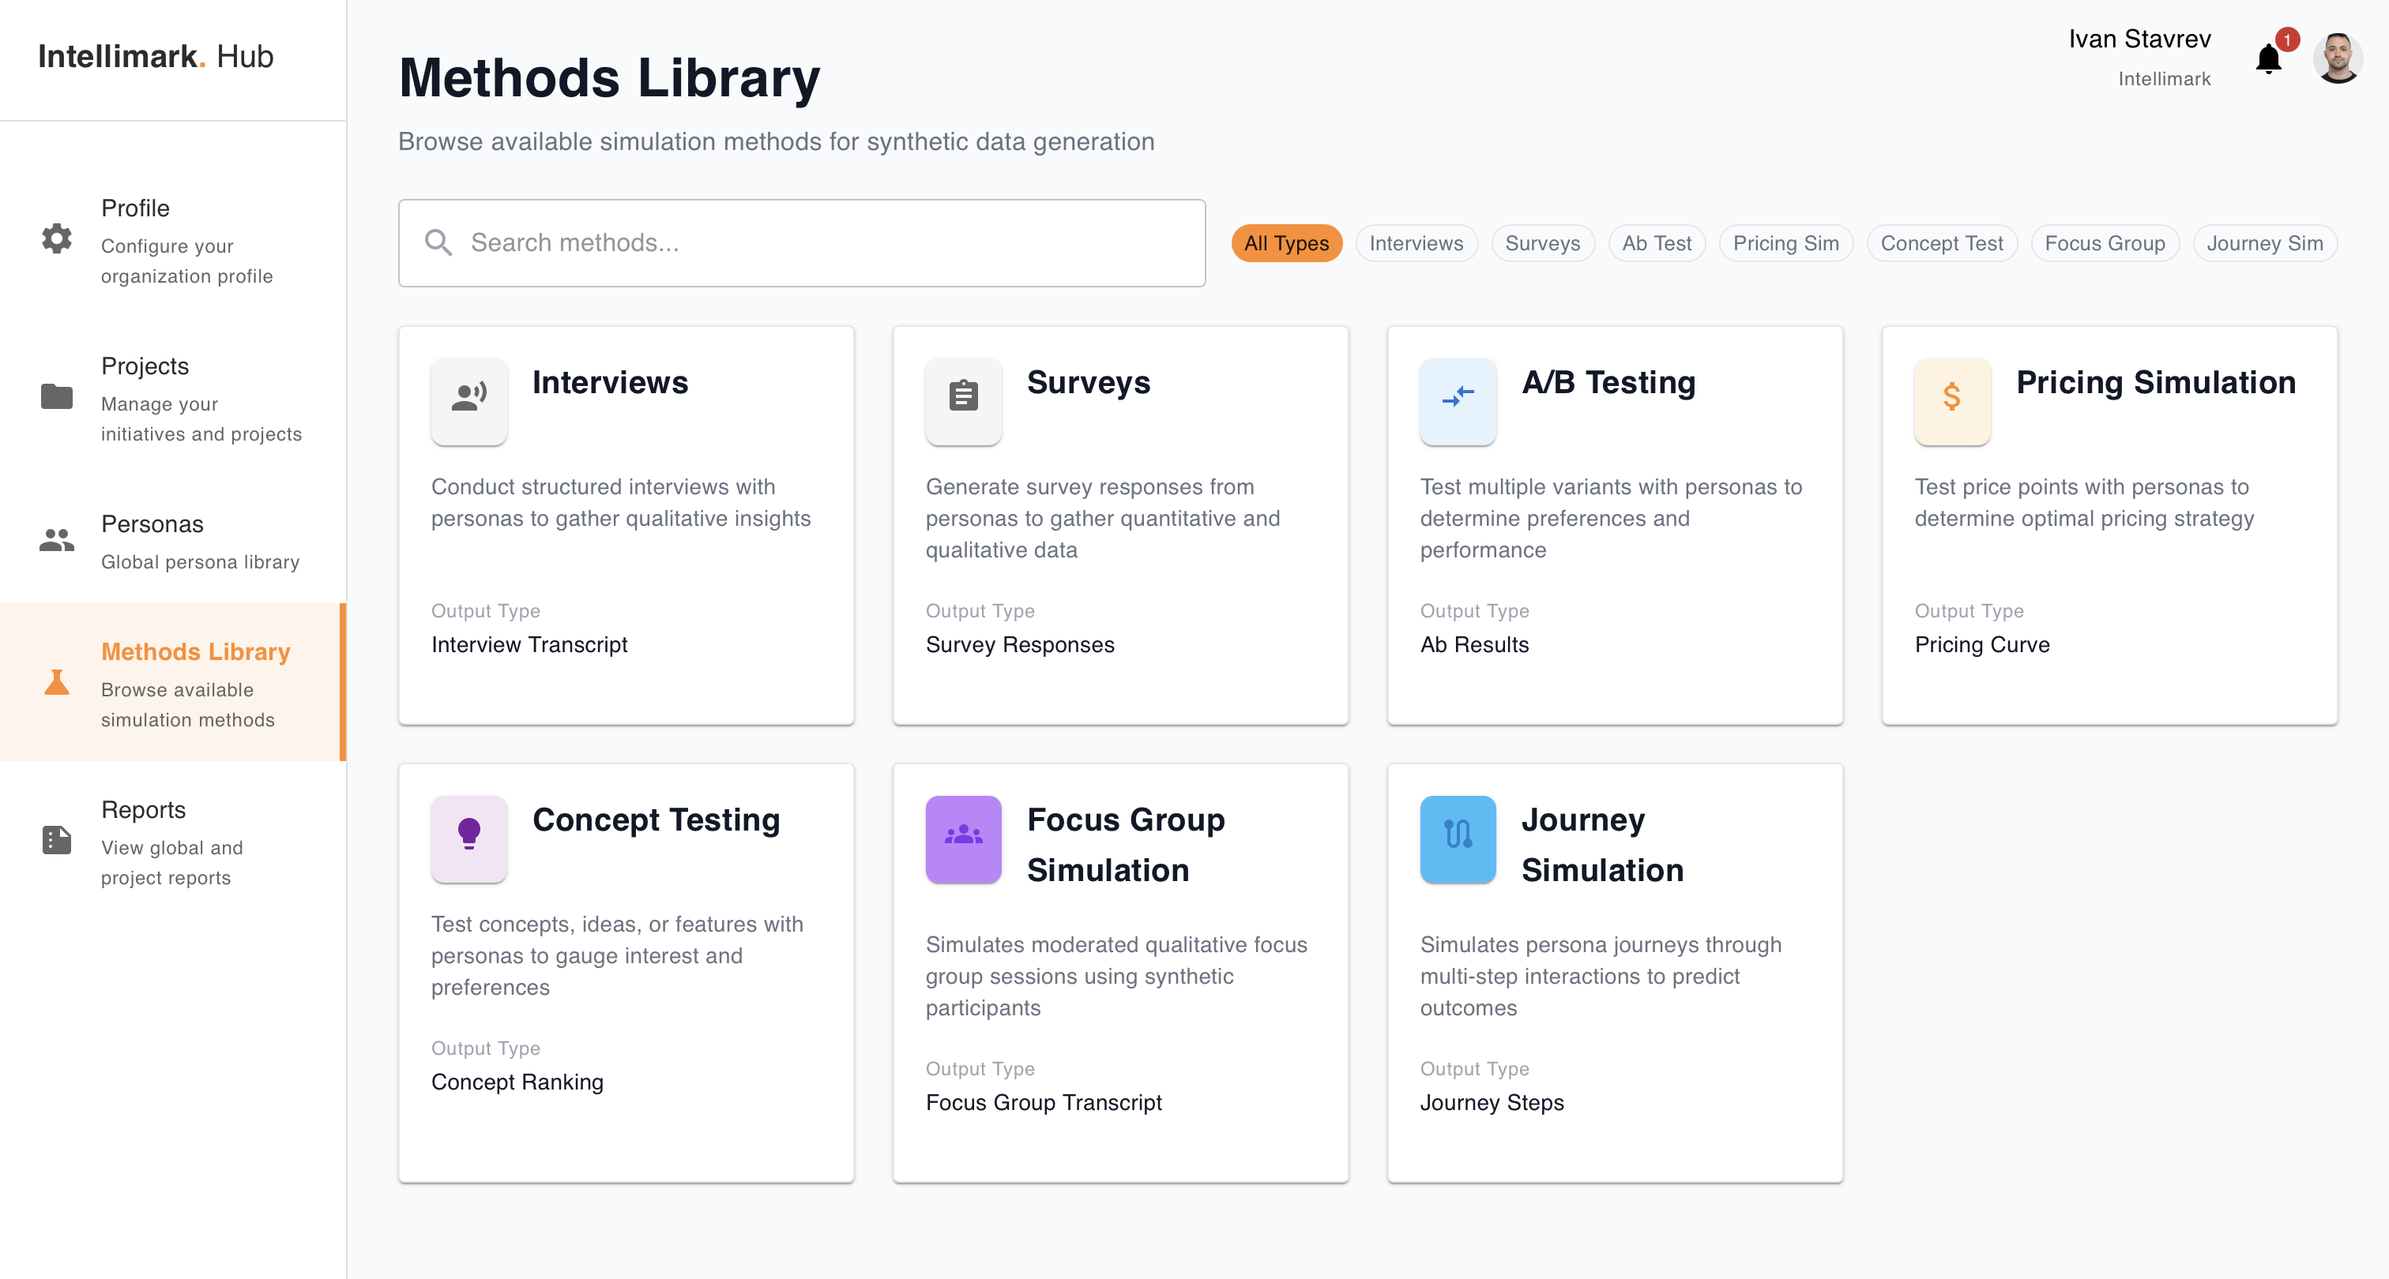The width and height of the screenshot is (2389, 1279).
Task: Select the Journey Simulation path icon
Action: (x=1457, y=838)
